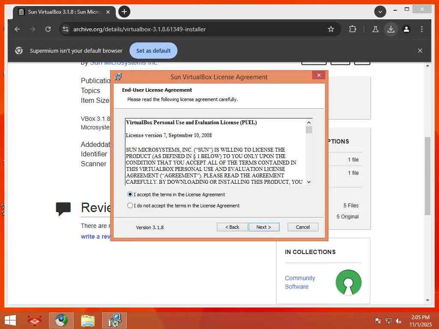Open the browser extensions puzzle icon
This screenshot has width=439, height=329.
(352, 29)
